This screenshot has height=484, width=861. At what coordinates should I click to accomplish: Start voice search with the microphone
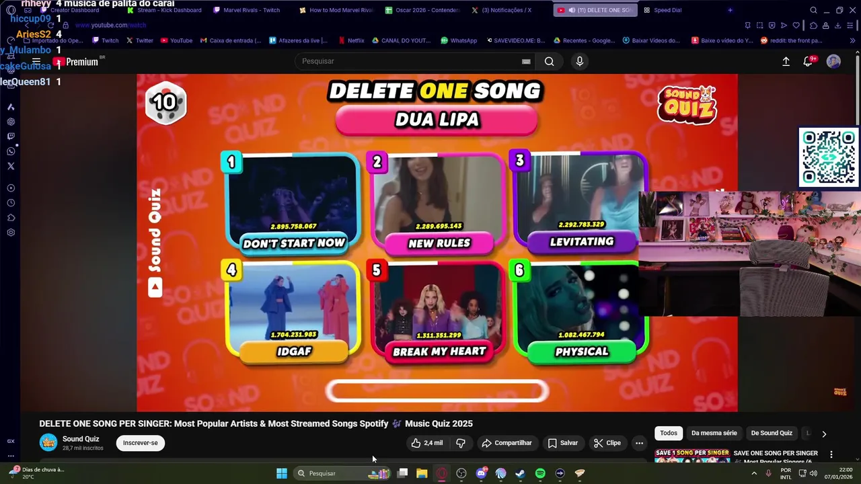click(x=580, y=61)
